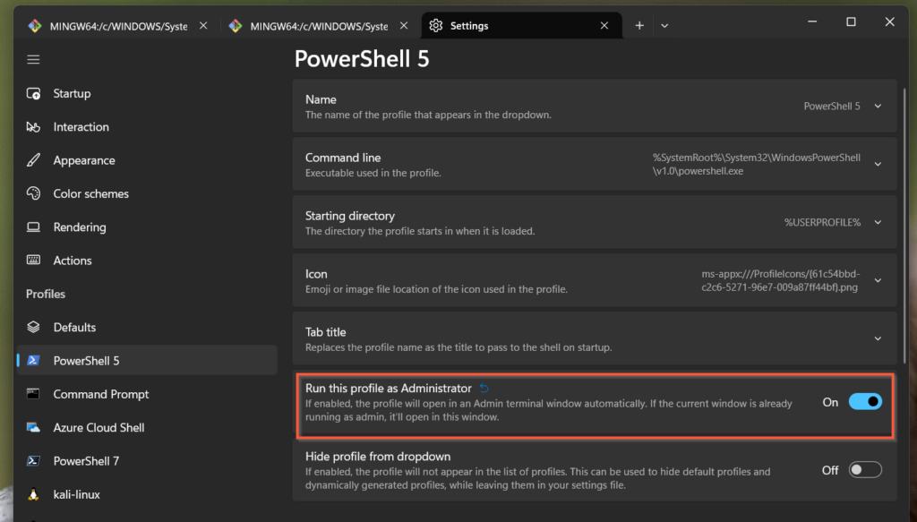Open the Appearance settings with the brush icon
This screenshot has width=917, height=522.
[33, 160]
